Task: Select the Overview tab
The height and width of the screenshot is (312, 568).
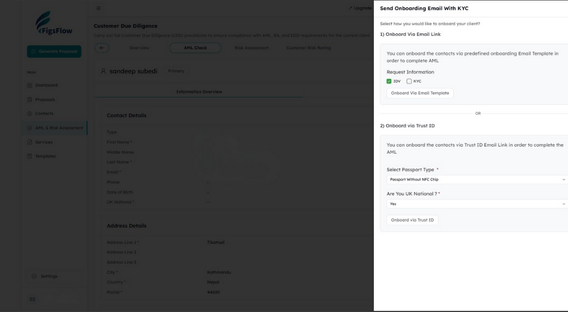Action: pyautogui.click(x=139, y=48)
